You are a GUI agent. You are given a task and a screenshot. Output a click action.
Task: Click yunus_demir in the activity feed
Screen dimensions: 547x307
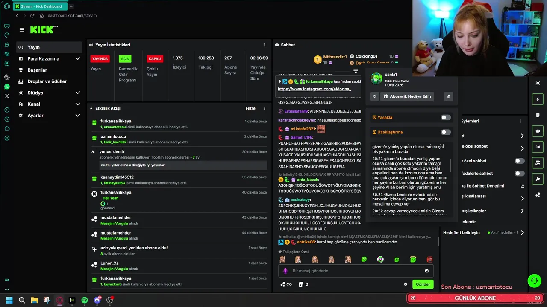(x=112, y=152)
